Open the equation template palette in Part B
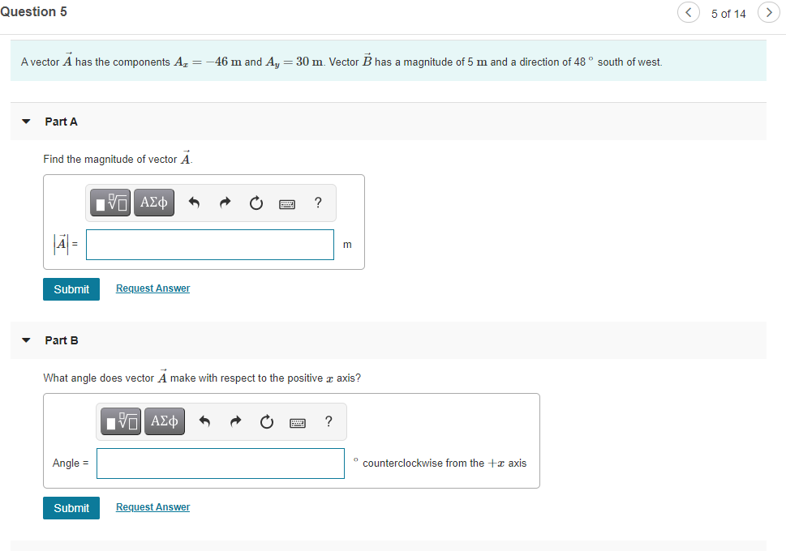 (x=120, y=421)
